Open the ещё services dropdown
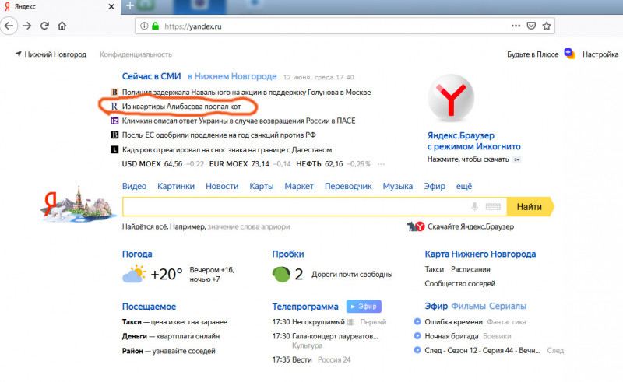 pos(463,186)
